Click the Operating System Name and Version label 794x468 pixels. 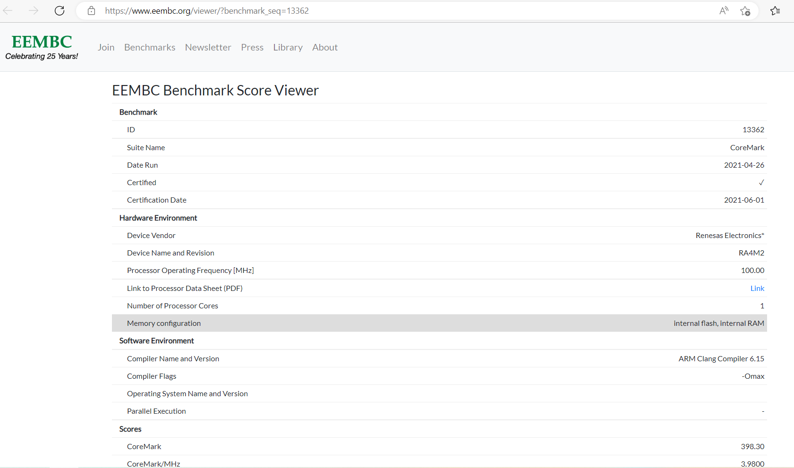(x=187, y=393)
